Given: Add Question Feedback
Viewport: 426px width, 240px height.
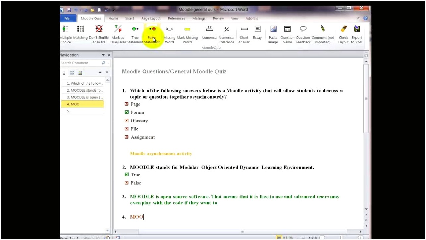Looking at the screenshot, I should 303,34.
